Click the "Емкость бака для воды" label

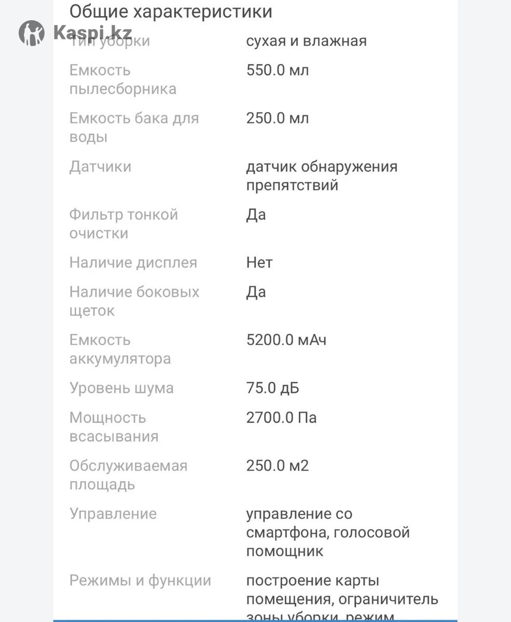(134, 128)
